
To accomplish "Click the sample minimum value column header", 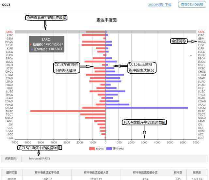I will pyautogui.click(x=145, y=172).
